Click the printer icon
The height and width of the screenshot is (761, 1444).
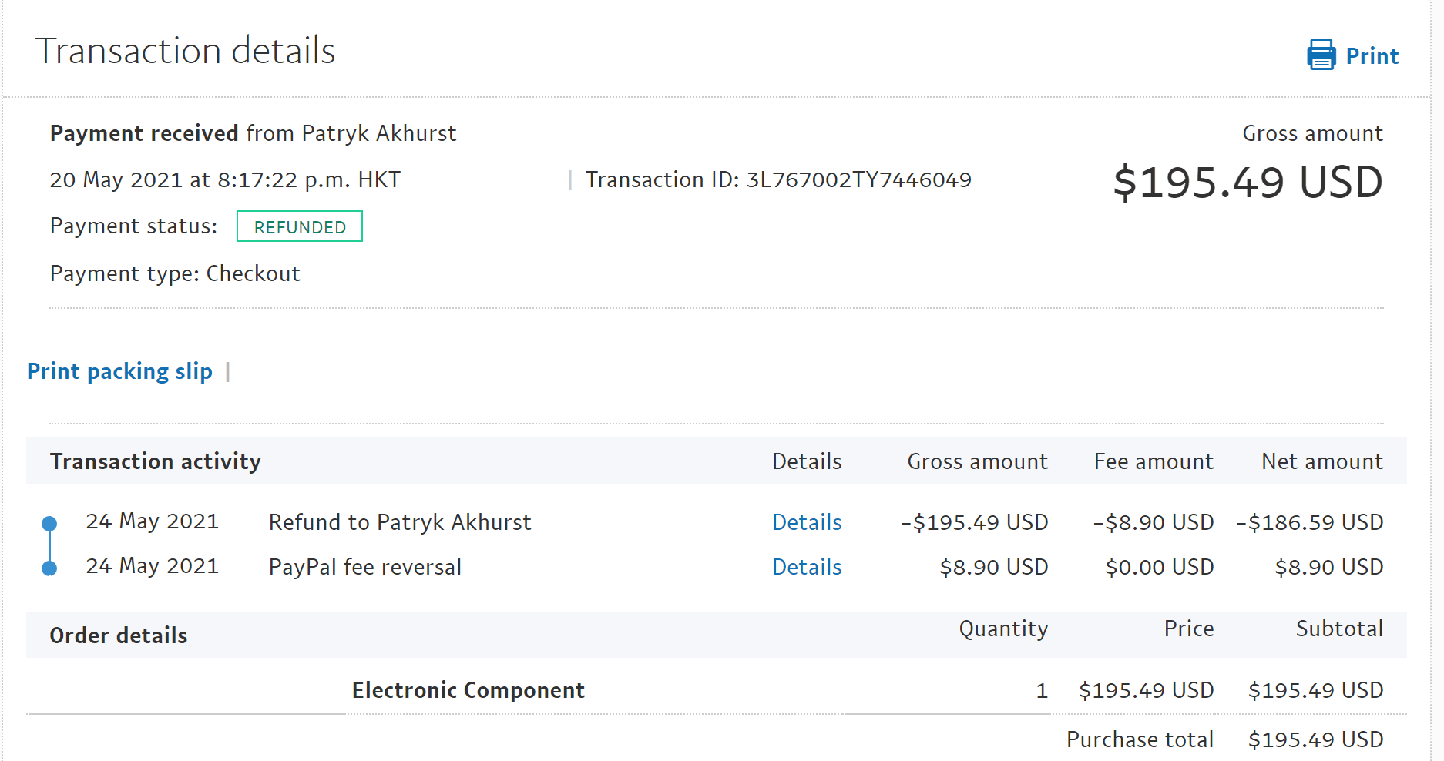[1321, 55]
